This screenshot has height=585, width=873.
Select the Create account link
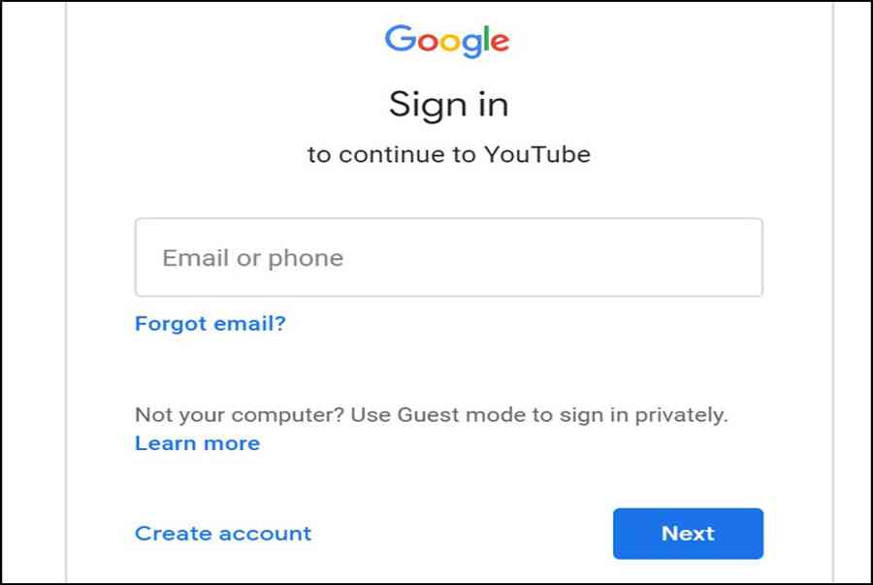point(223,534)
